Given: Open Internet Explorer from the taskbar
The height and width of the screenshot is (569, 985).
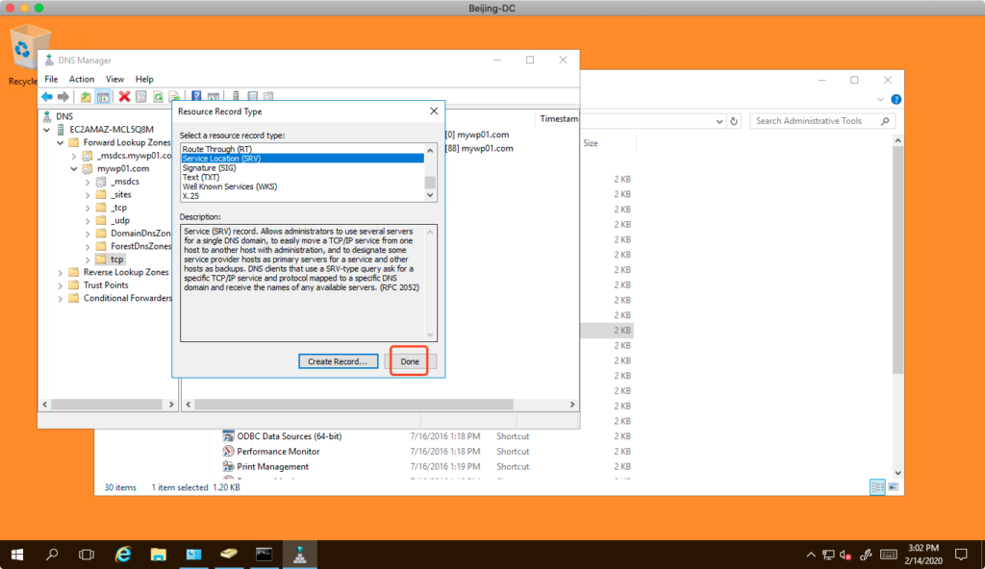Looking at the screenshot, I should pyautogui.click(x=123, y=555).
